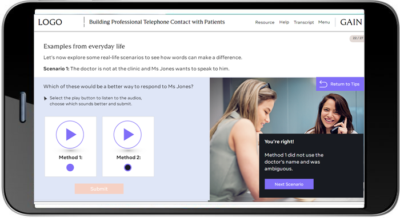This screenshot has width=400, height=218.
Task: Select the Method 1 radio button
Action: pyautogui.click(x=70, y=167)
